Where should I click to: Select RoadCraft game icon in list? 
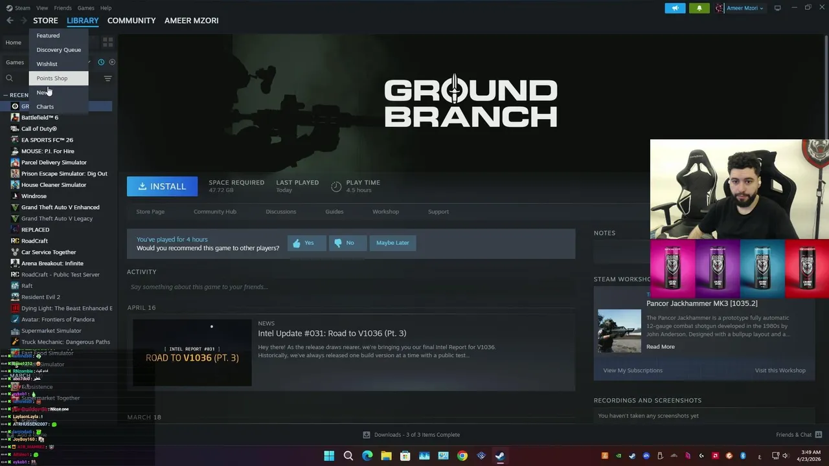(x=16, y=241)
